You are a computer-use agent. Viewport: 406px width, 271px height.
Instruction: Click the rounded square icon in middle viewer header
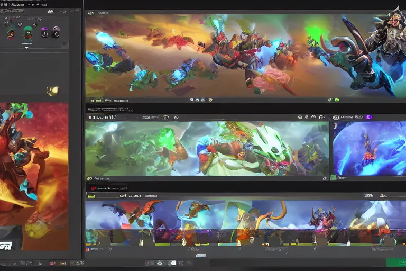165,118
